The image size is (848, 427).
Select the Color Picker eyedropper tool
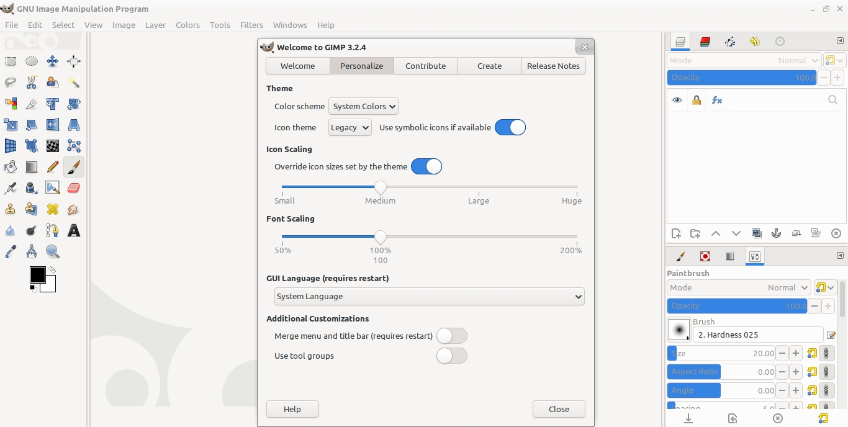[11, 251]
